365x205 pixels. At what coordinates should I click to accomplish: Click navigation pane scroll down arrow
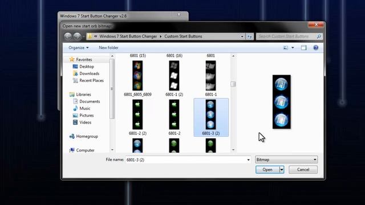pos(112,150)
